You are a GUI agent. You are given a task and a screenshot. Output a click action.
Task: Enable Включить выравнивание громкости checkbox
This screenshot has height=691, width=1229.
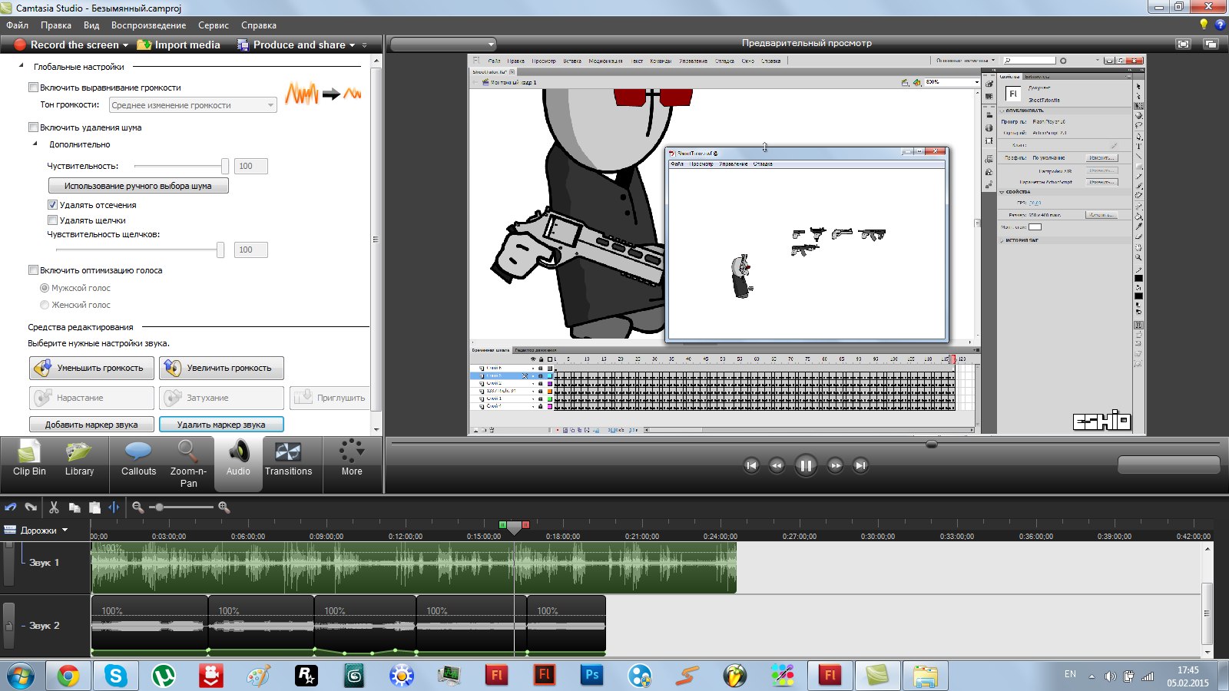[x=33, y=88]
